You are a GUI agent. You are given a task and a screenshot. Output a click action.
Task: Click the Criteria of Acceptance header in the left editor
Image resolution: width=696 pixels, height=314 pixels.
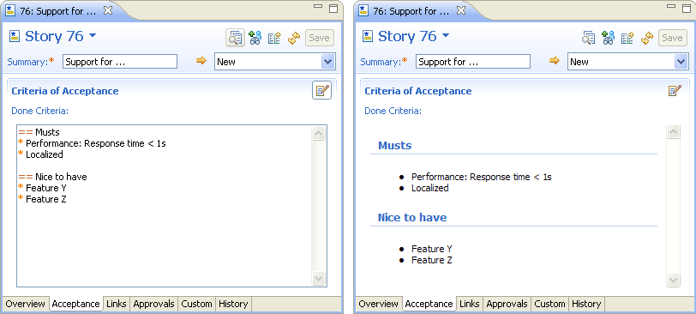65,91
